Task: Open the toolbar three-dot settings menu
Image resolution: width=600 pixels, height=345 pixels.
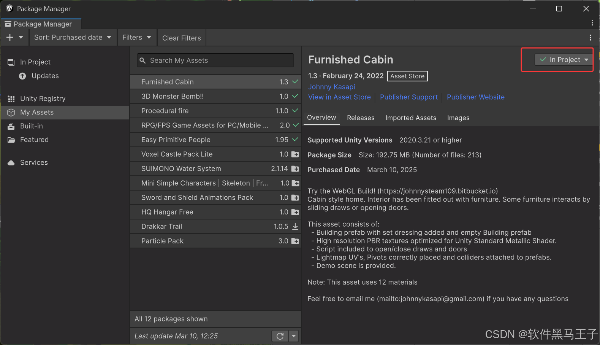Action: [590, 38]
